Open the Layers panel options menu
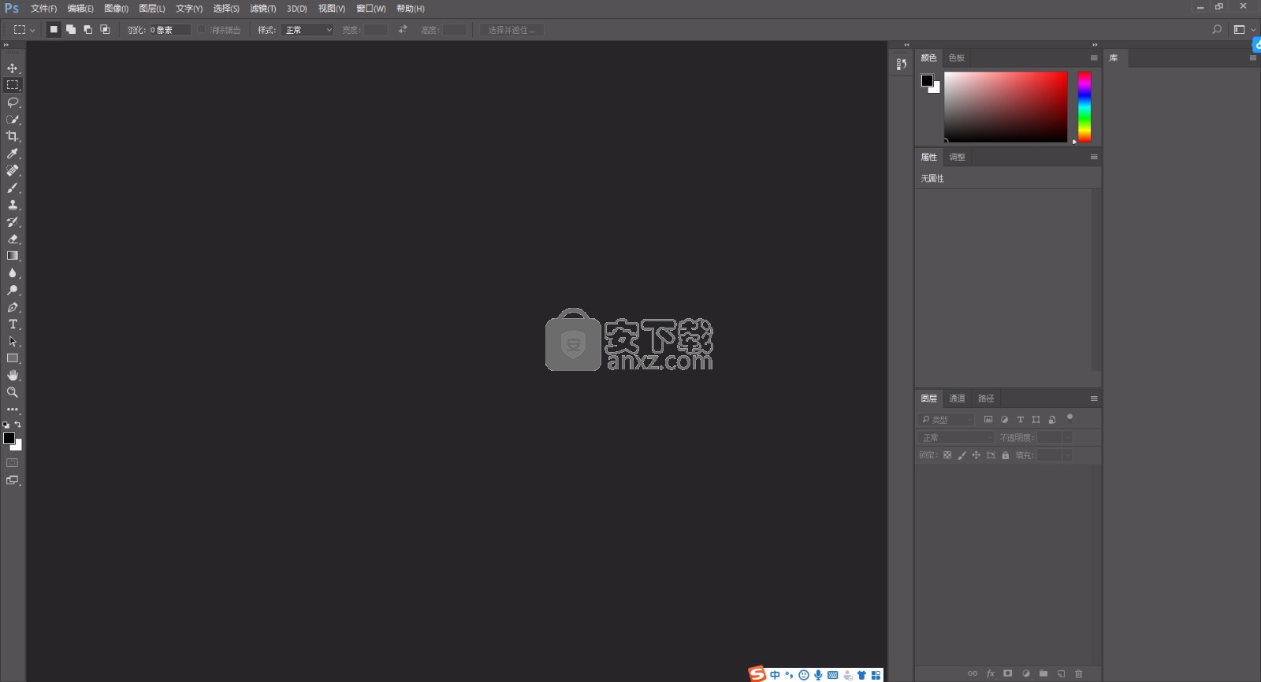The image size is (1261, 682). [1094, 398]
